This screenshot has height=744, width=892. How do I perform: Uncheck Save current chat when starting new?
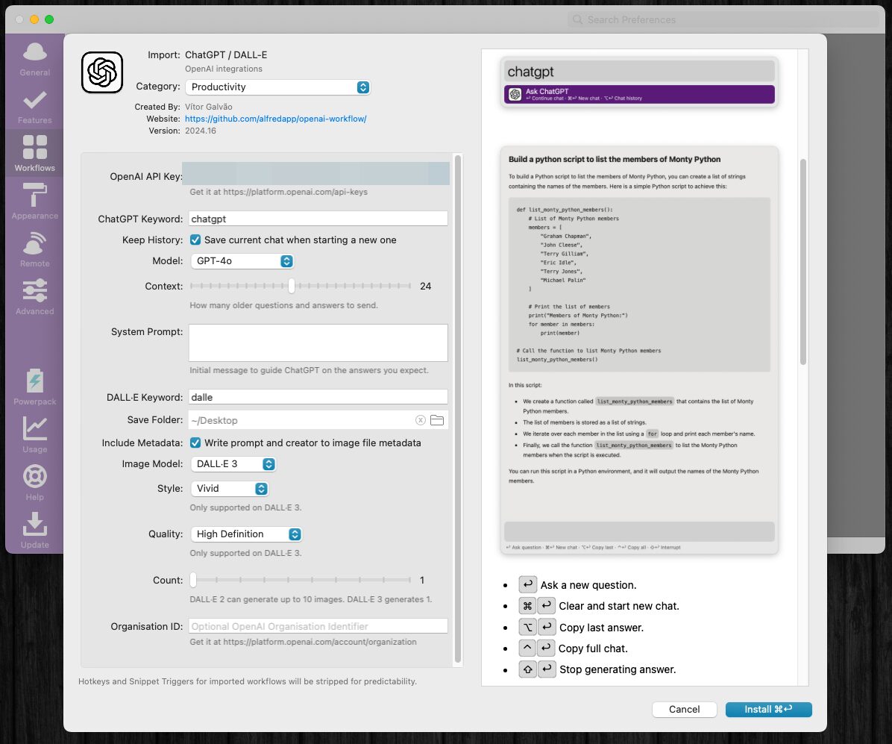(195, 240)
